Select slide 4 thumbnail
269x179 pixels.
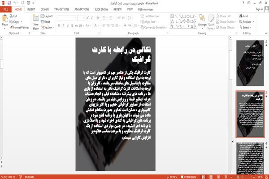click(250, 158)
